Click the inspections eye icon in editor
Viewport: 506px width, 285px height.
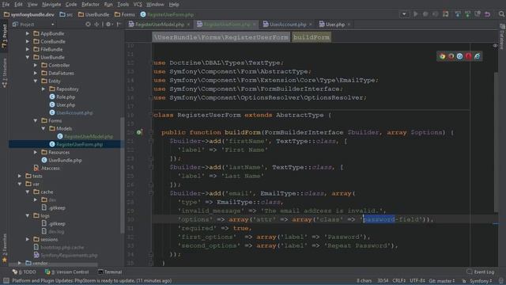(x=495, y=46)
